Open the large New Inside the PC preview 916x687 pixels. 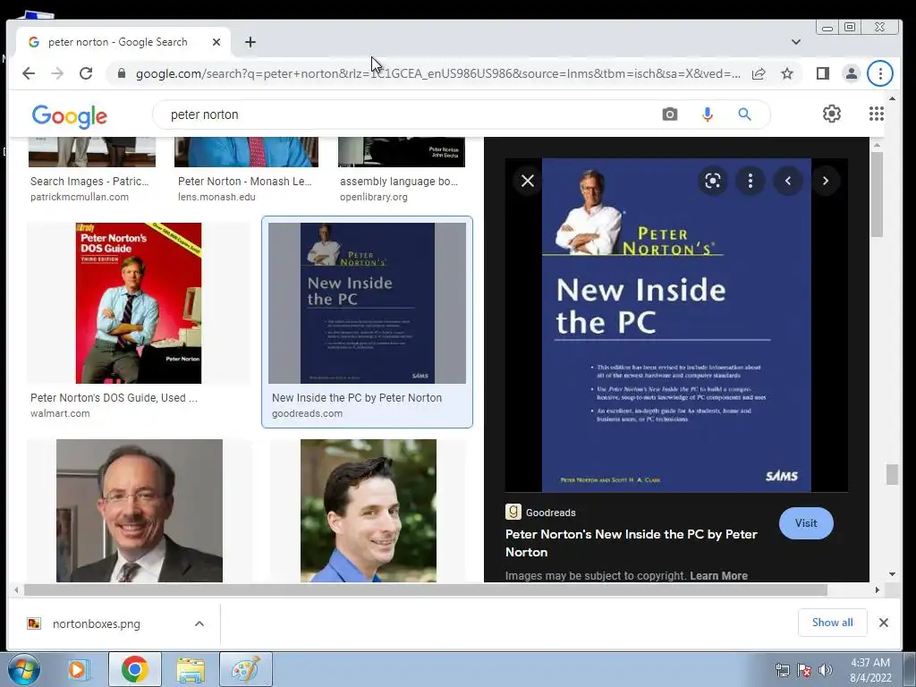point(676,325)
